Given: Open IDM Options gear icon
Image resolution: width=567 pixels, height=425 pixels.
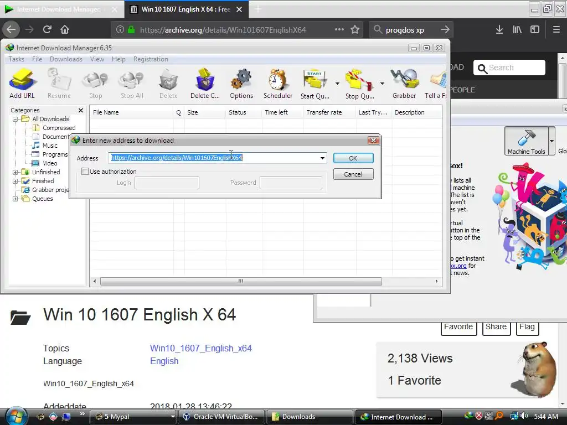Looking at the screenshot, I should [241, 84].
